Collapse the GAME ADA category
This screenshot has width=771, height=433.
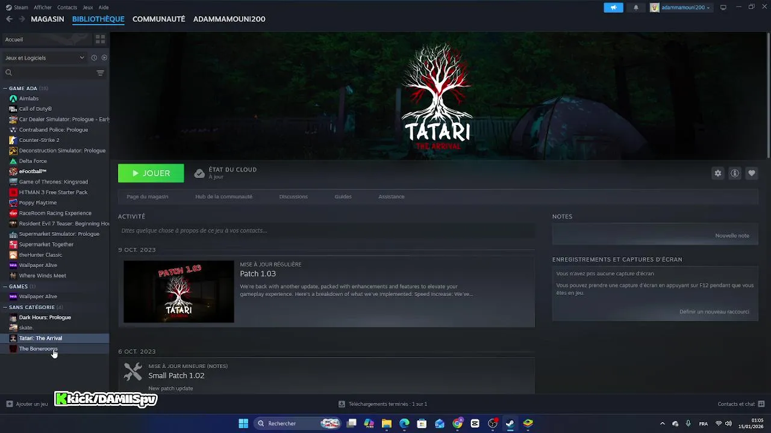tap(5, 88)
